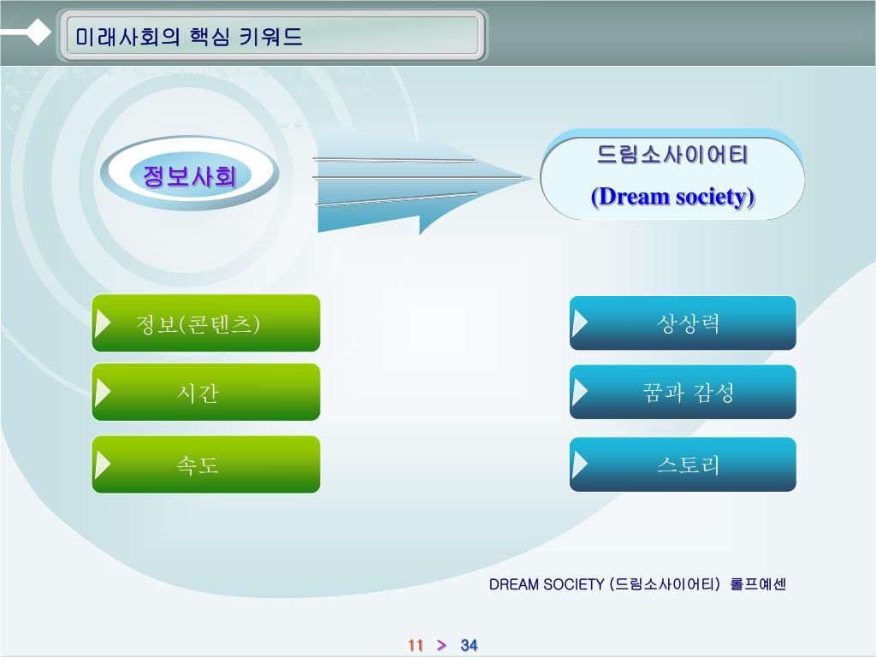Select the 상상력 blue button
The image size is (876, 657).
pyautogui.click(x=683, y=323)
